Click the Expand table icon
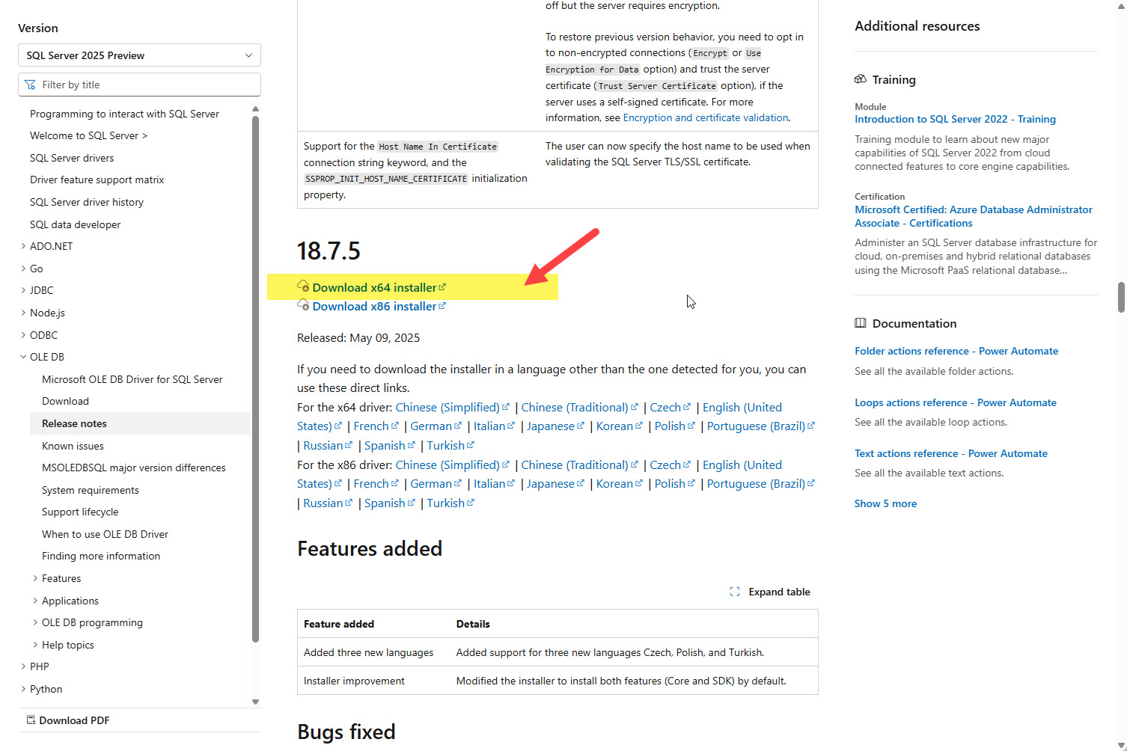The width and height of the screenshot is (1127, 751). pyautogui.click(x=734, y=592)
